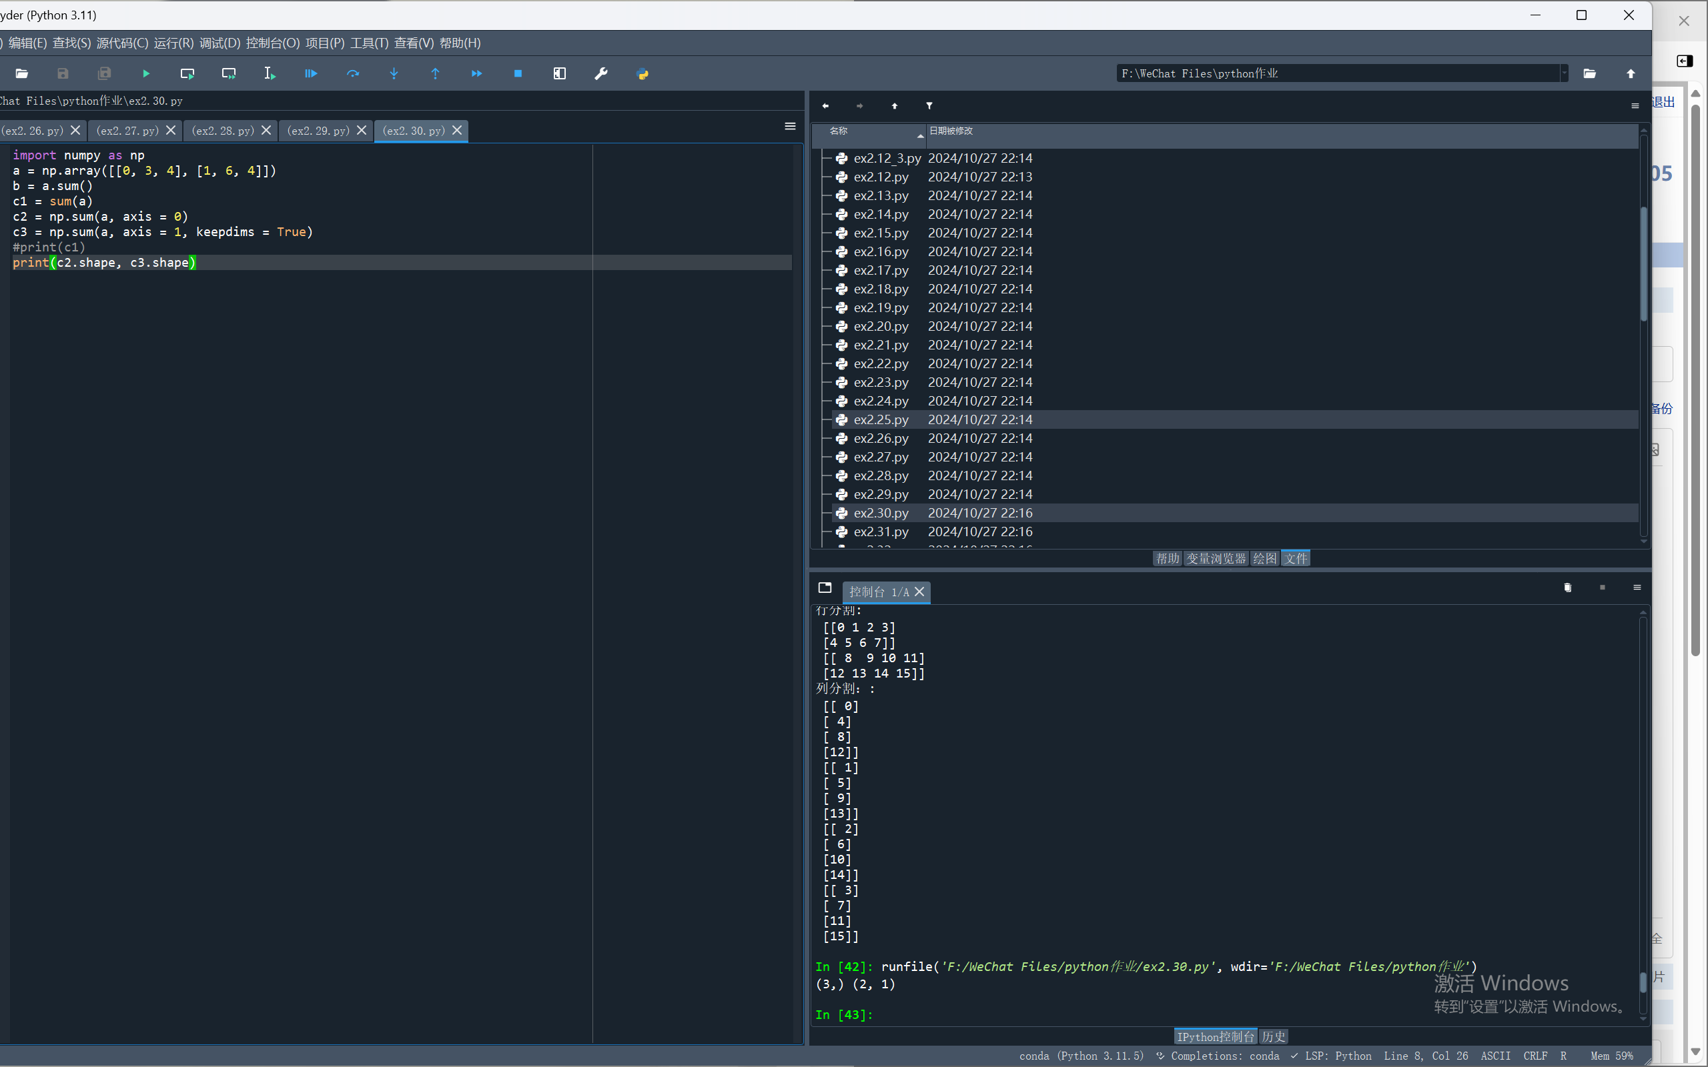The width and height of the screenshot is (1708, 1067).
Task: Open the 运行(R) menu
Action: click(173, 43)
